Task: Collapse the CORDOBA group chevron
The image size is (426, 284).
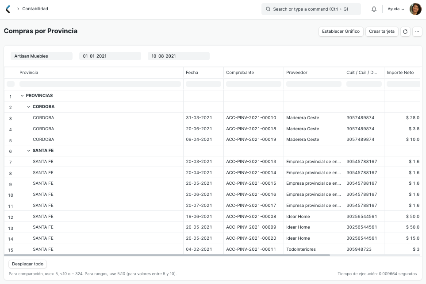Action: click(x=29, y=107)
